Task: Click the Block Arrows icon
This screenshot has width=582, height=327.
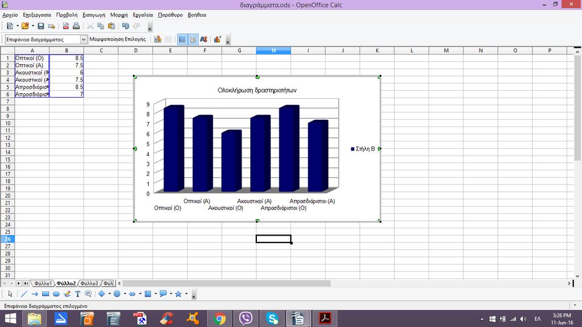Action: point(132,294)
